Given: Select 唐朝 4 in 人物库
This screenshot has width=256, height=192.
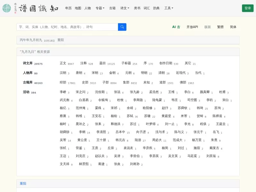Looking at the screenshot, I should [81, 73].
